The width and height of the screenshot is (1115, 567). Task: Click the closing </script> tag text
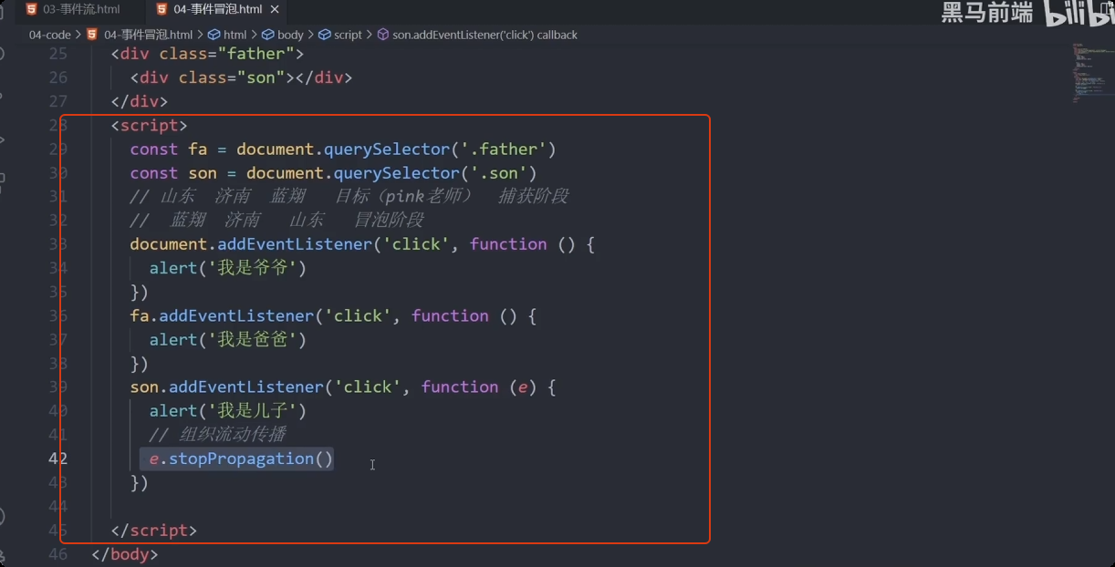153,531
